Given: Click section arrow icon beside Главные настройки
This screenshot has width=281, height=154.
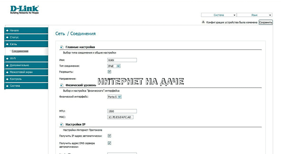Looking at the screenshot, I should pyautogui.click(x=62, y=47).
